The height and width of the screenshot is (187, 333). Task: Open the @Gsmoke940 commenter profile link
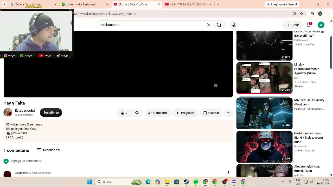coord(23,173)
